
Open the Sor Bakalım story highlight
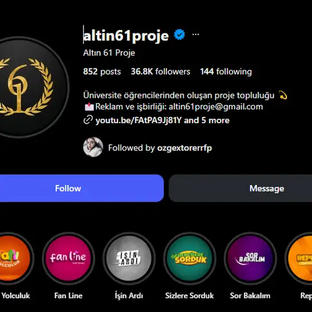[x=250, y=258]
